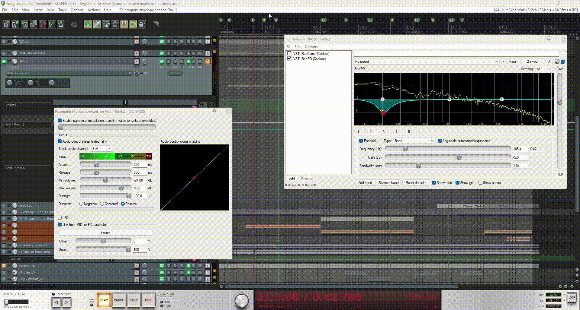580x310 pixels.
Task: Click the STOP transport button
Action: click(x=134, y=300)
